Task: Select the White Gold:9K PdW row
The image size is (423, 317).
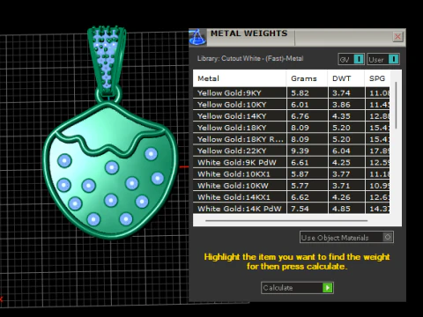Action: tap(292, 162)
